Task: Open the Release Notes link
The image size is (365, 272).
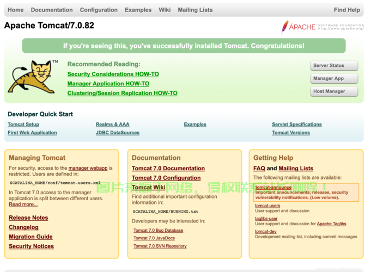Action: point(28,218)
